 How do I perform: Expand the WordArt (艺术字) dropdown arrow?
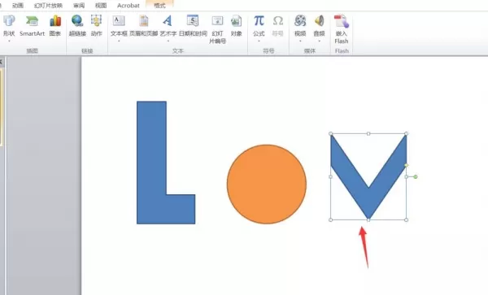coord(168,41)
